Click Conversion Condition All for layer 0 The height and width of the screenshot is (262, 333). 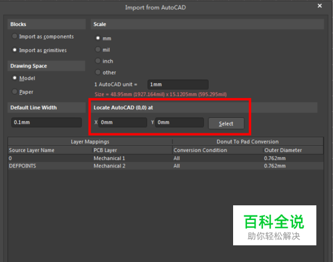tap(176, 158)
